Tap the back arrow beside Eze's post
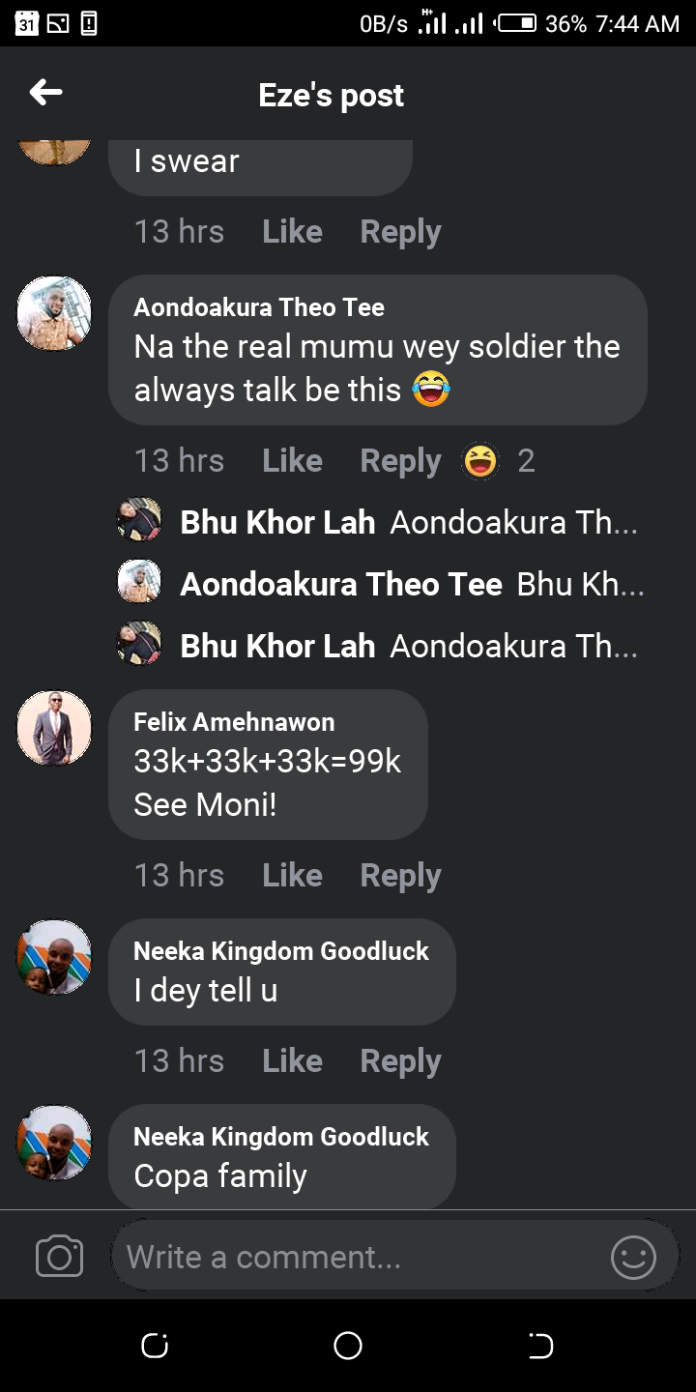Screen dimensions: 696x1392 pos(45,93)
